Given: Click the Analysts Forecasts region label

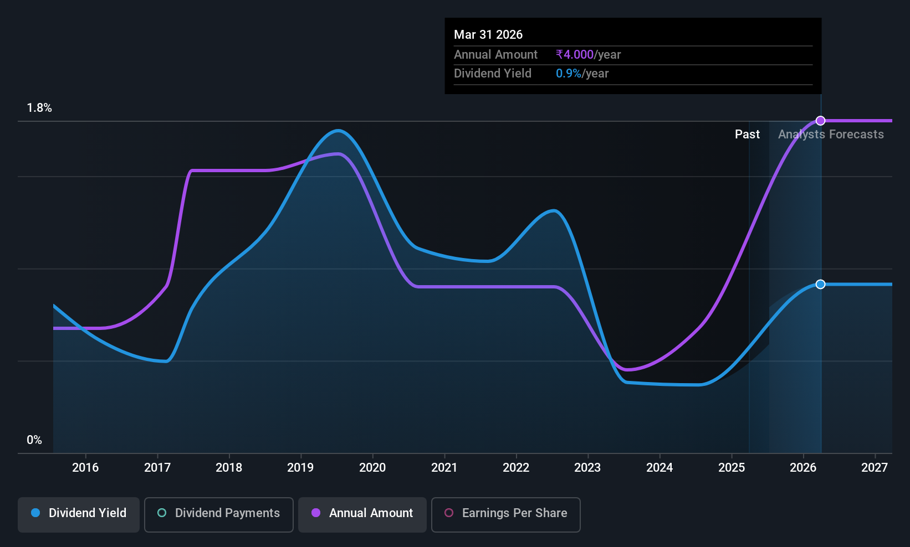Looking at the screenshot, I should tap(831, 135).
